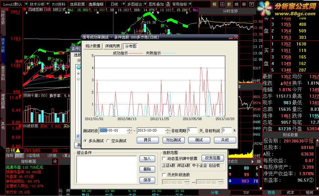Screen dimensions: 319x196
Task: Select the 空头测试 radio button
Action: (108, 141)
